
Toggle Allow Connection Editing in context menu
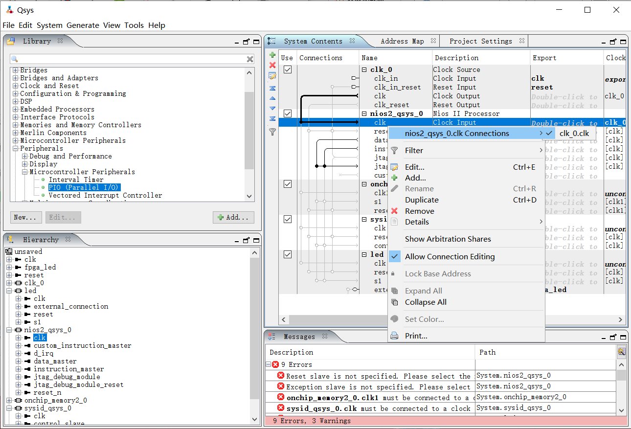click(450, 257)
